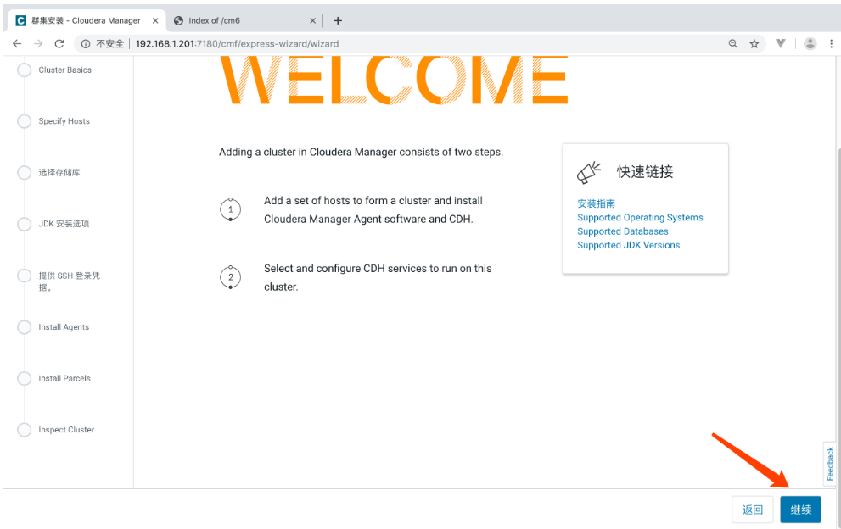Close the Index of /cm6 tab
841x529 pixels.
[312, 21]
